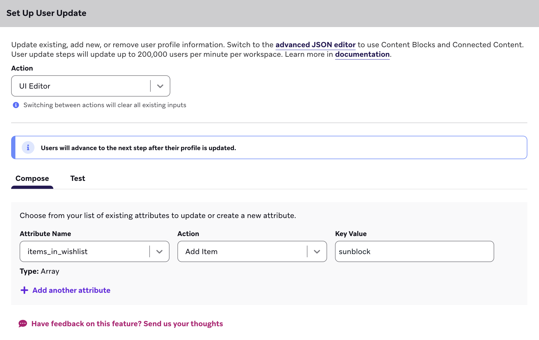The width and height of the screenshot is (539, 340).
Task: Focus the Key Value field containing sunblock
Action: 414,252
